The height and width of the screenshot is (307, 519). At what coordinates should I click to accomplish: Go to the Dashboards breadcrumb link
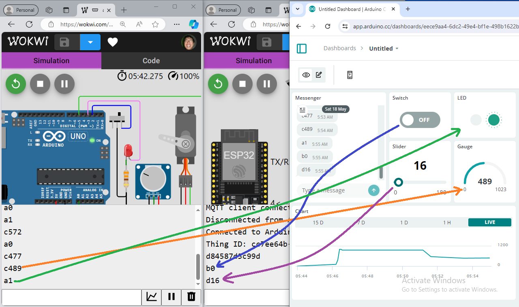click(340, 48)
